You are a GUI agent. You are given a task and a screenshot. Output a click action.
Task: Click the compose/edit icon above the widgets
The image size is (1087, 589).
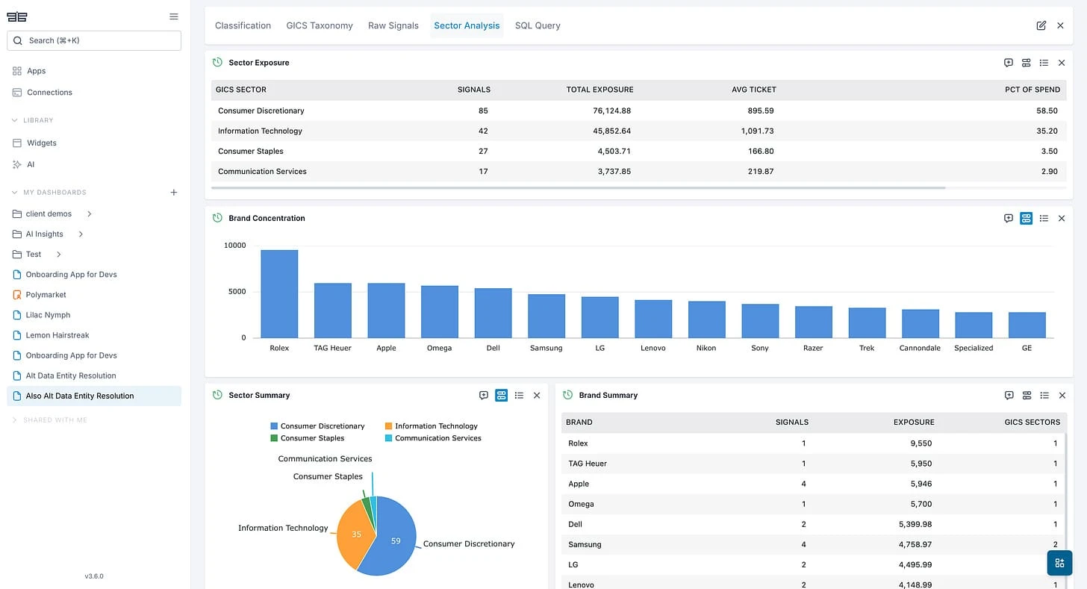(x=1041, y=25)
